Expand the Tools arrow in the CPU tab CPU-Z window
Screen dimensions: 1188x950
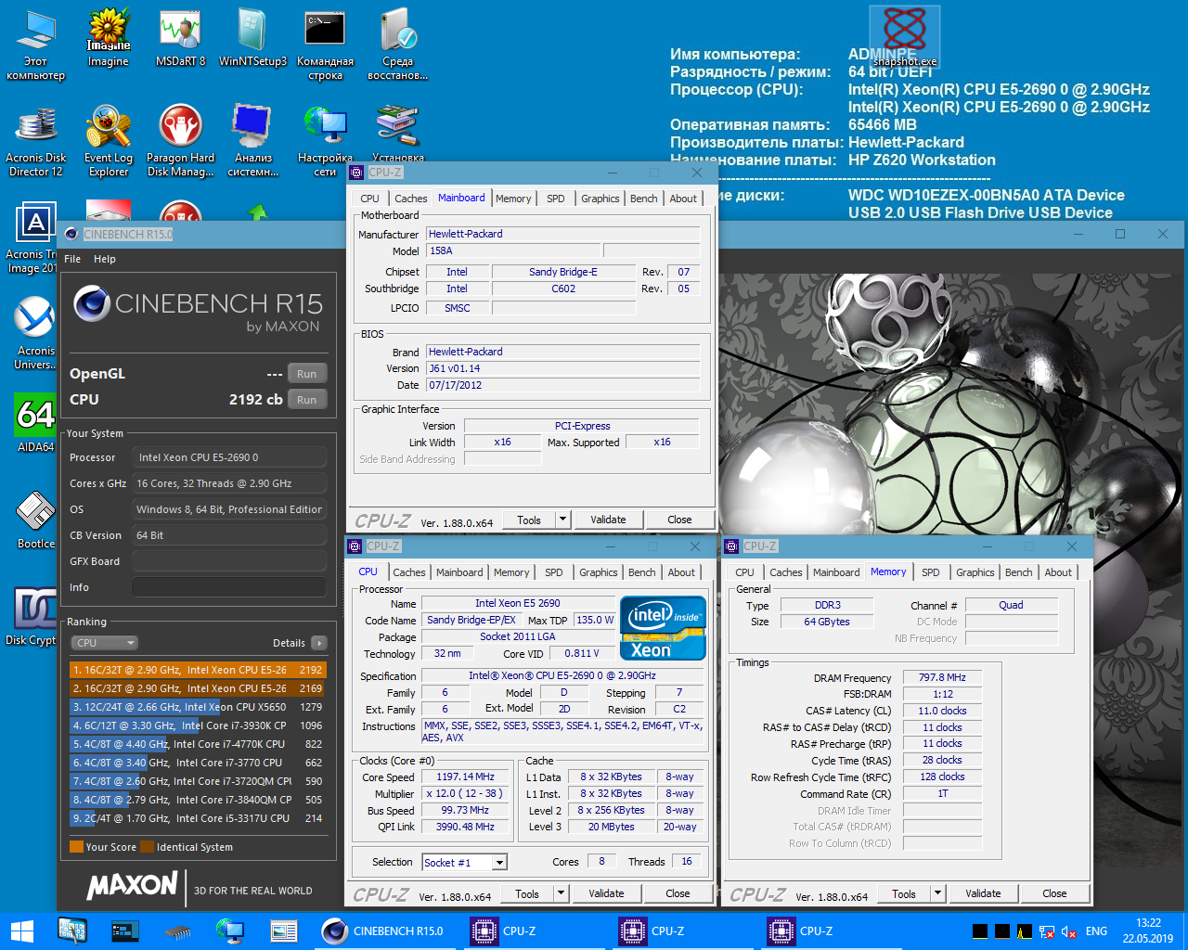tap(561, 893)
